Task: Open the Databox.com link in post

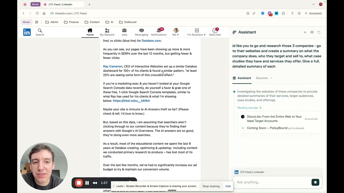Action: tap(151, 41)
